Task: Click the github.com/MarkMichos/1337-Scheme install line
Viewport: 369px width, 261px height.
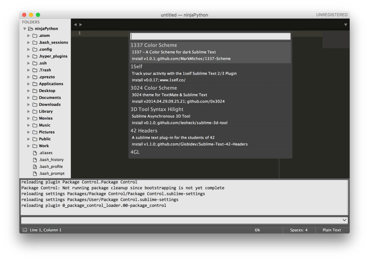Action: tap(181, 59)
